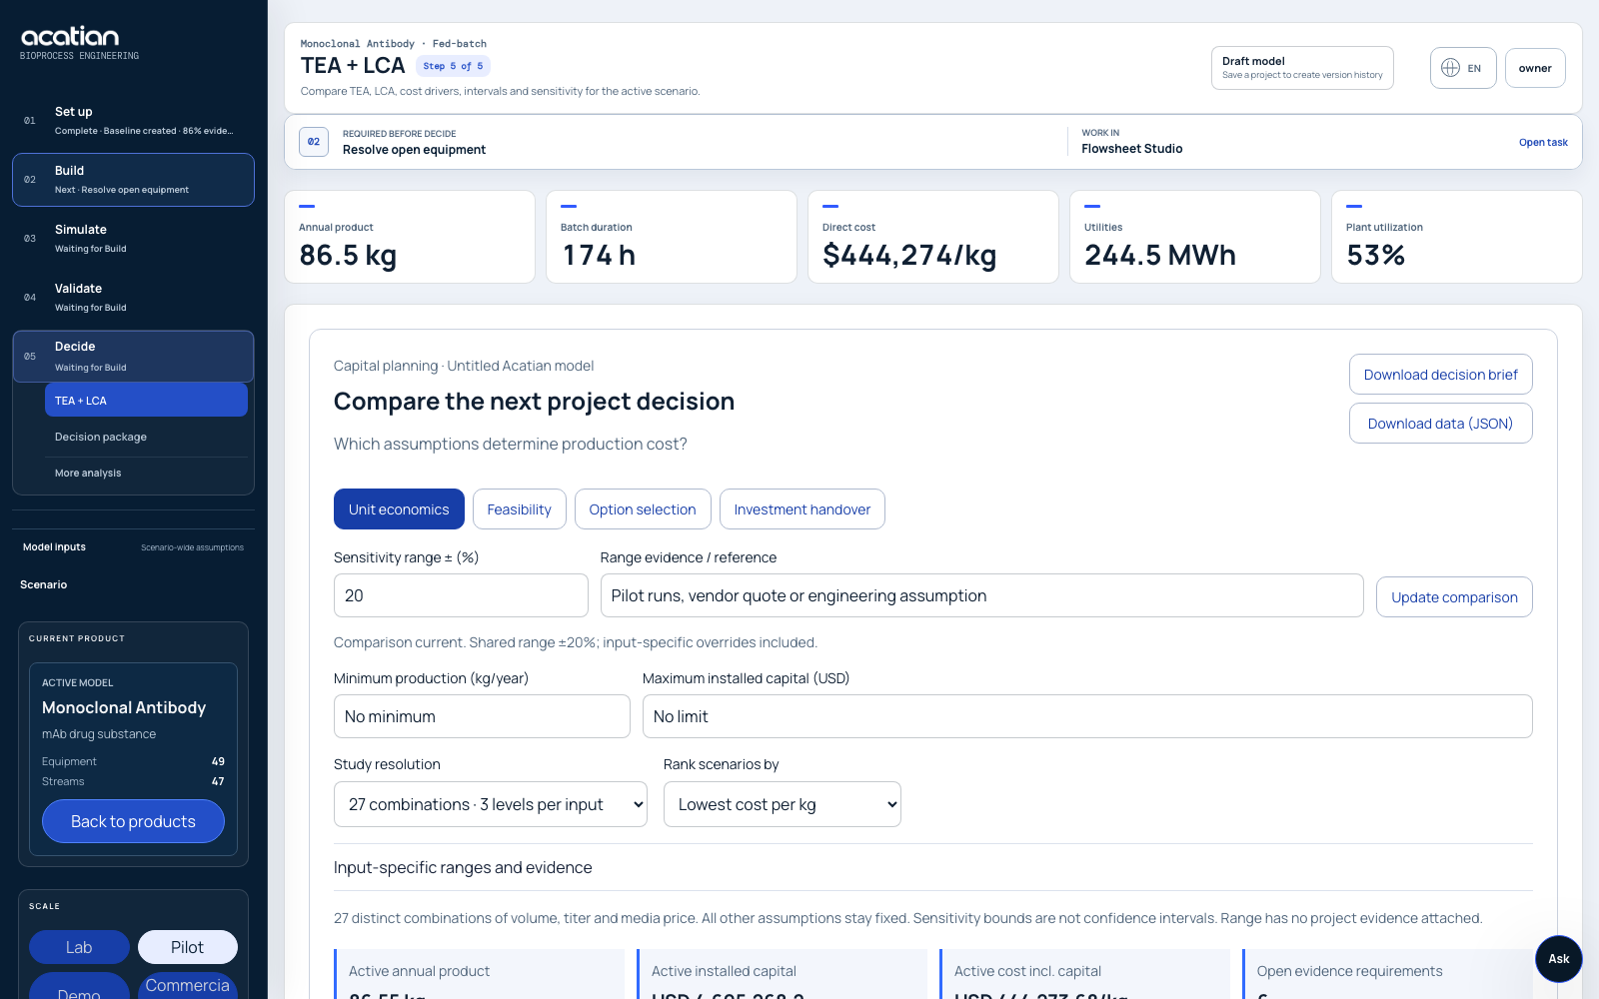Go to the Simulate step
This screenshot has height=999, width=1599.
coord(133,239)
